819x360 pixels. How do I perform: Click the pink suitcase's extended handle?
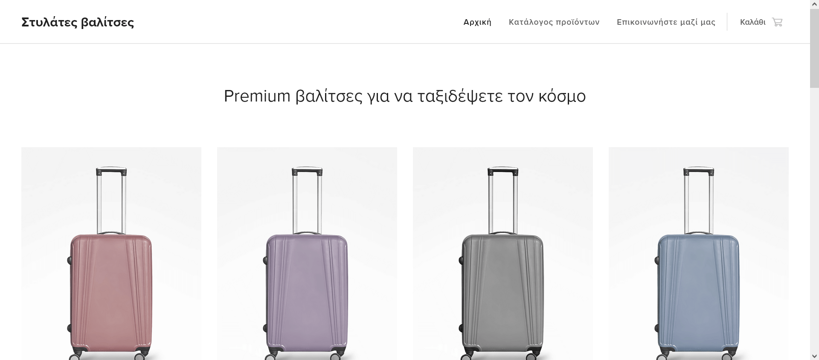tap(111, 172)
